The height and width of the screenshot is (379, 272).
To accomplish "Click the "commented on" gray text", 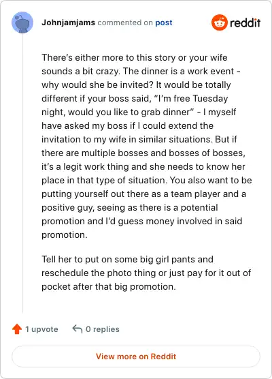I will [125, 22].
